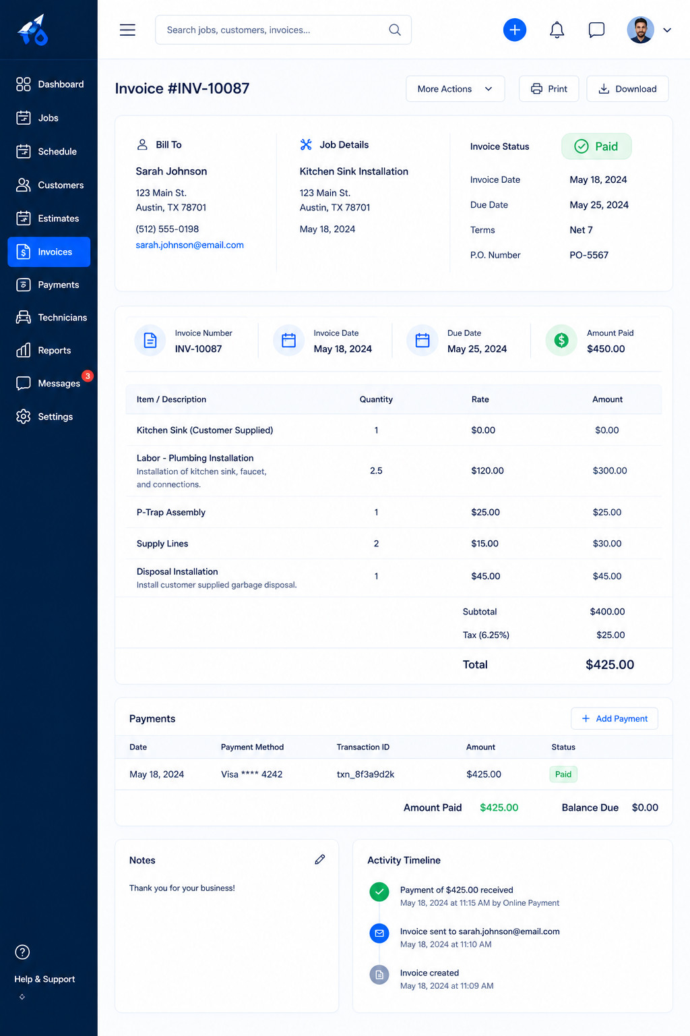Open the hamburger menu
This screenshot has width=690, height=1036.
coord(127,30)
